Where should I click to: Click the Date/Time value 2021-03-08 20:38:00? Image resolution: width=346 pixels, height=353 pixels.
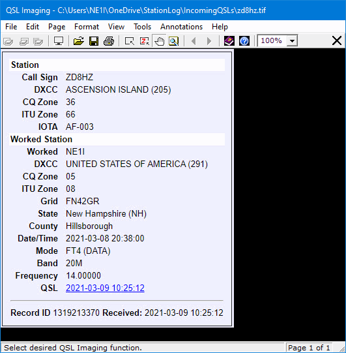coord(105,238)
